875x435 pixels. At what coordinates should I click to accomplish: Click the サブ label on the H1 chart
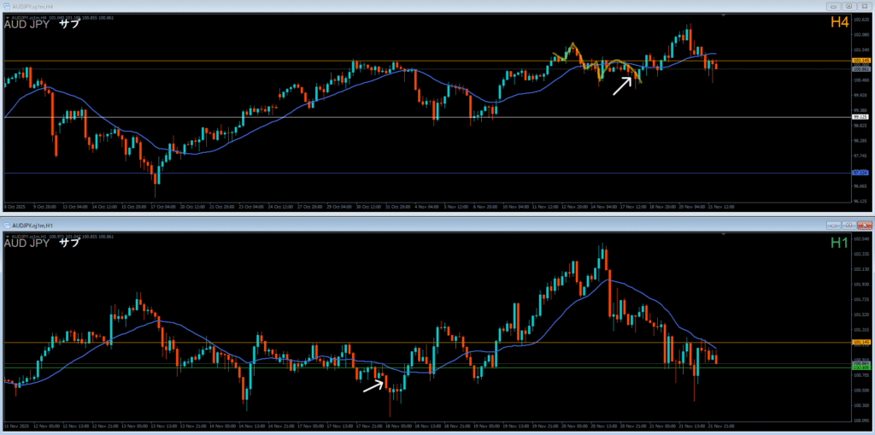coord(69,244)
